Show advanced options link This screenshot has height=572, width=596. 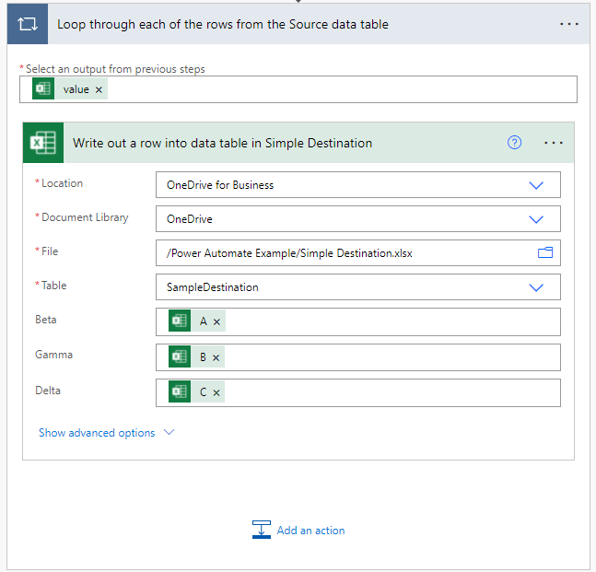[97, 433]
